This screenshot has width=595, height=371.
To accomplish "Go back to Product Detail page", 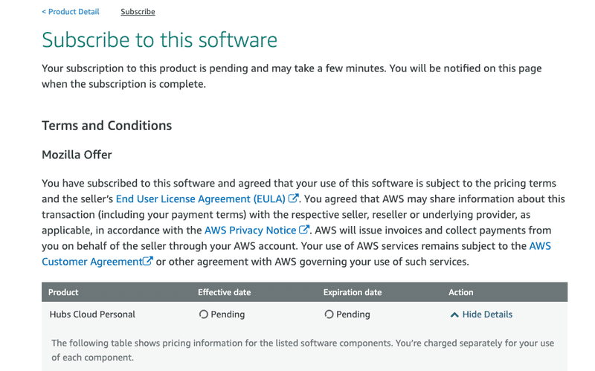I will tap(71, 12).
